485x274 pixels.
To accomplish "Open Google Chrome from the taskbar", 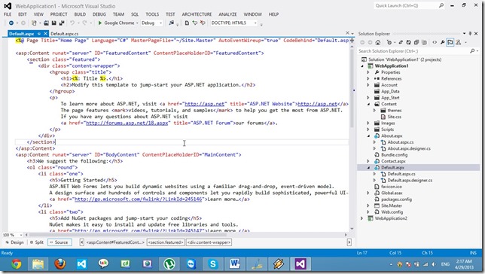I will click(x=16, y=264).
